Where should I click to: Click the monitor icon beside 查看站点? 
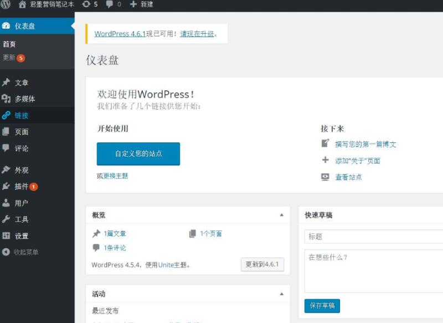click(x=325, y=177)
